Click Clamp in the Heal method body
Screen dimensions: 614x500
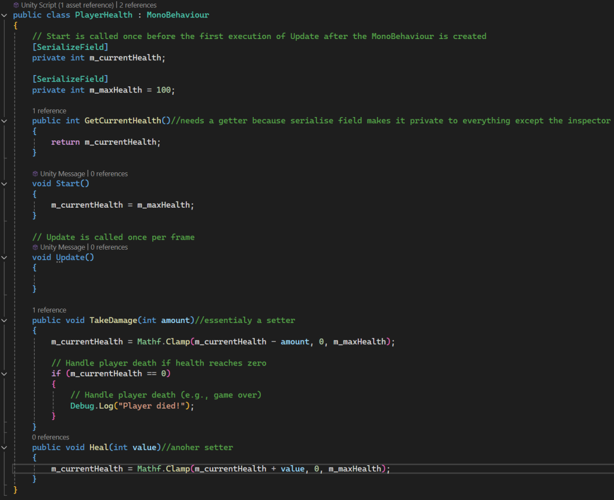[177, 469]
